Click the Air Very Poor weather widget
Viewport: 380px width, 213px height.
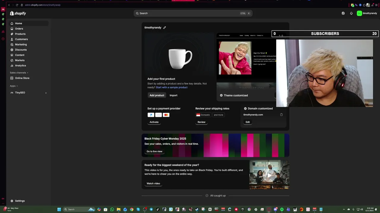11,209
